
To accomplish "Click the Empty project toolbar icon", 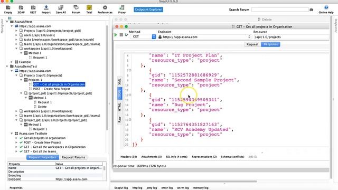I will point(8,9).
